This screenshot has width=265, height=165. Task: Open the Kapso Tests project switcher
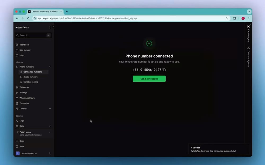point(33,27)
